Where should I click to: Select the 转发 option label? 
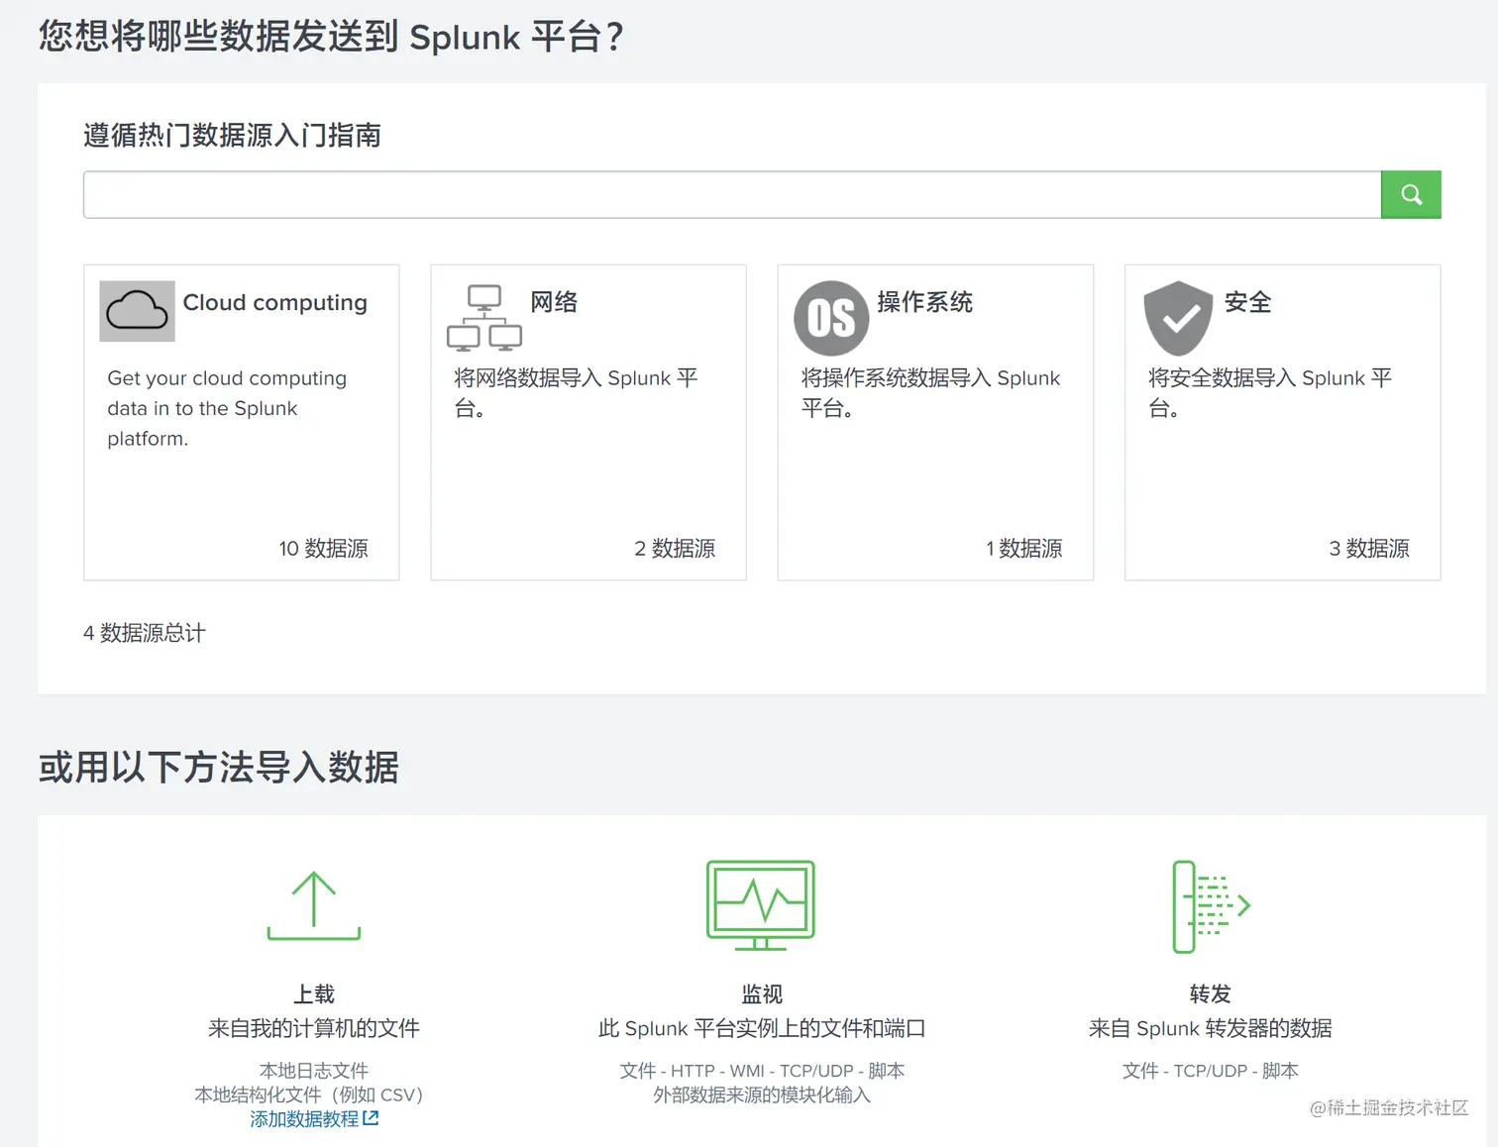[1210, 993]
